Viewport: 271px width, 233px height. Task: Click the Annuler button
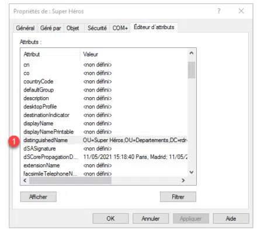[151, 218]
